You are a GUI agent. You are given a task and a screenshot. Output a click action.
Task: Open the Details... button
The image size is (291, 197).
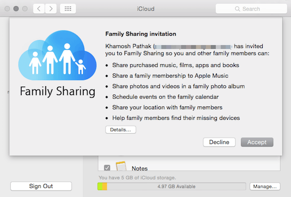tap(121, 130)
